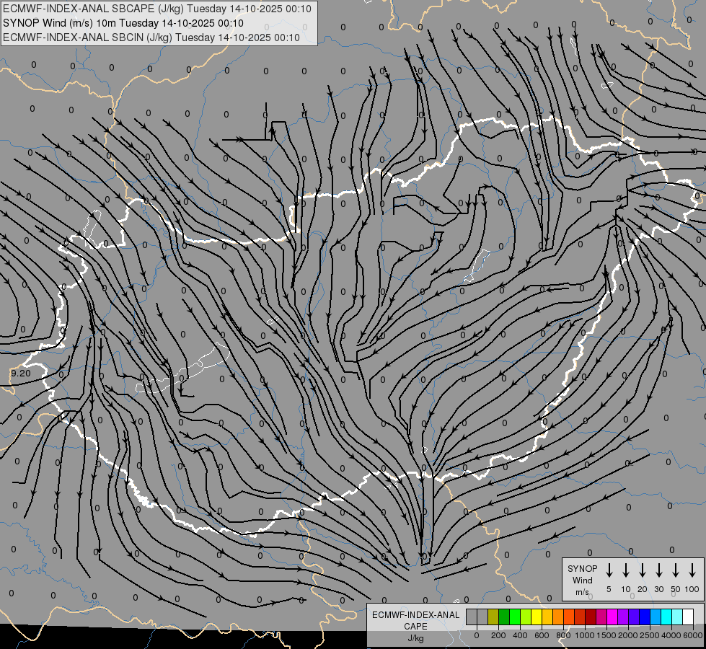Click the 50 m/s wind arrow symbol

click(676, 570)
